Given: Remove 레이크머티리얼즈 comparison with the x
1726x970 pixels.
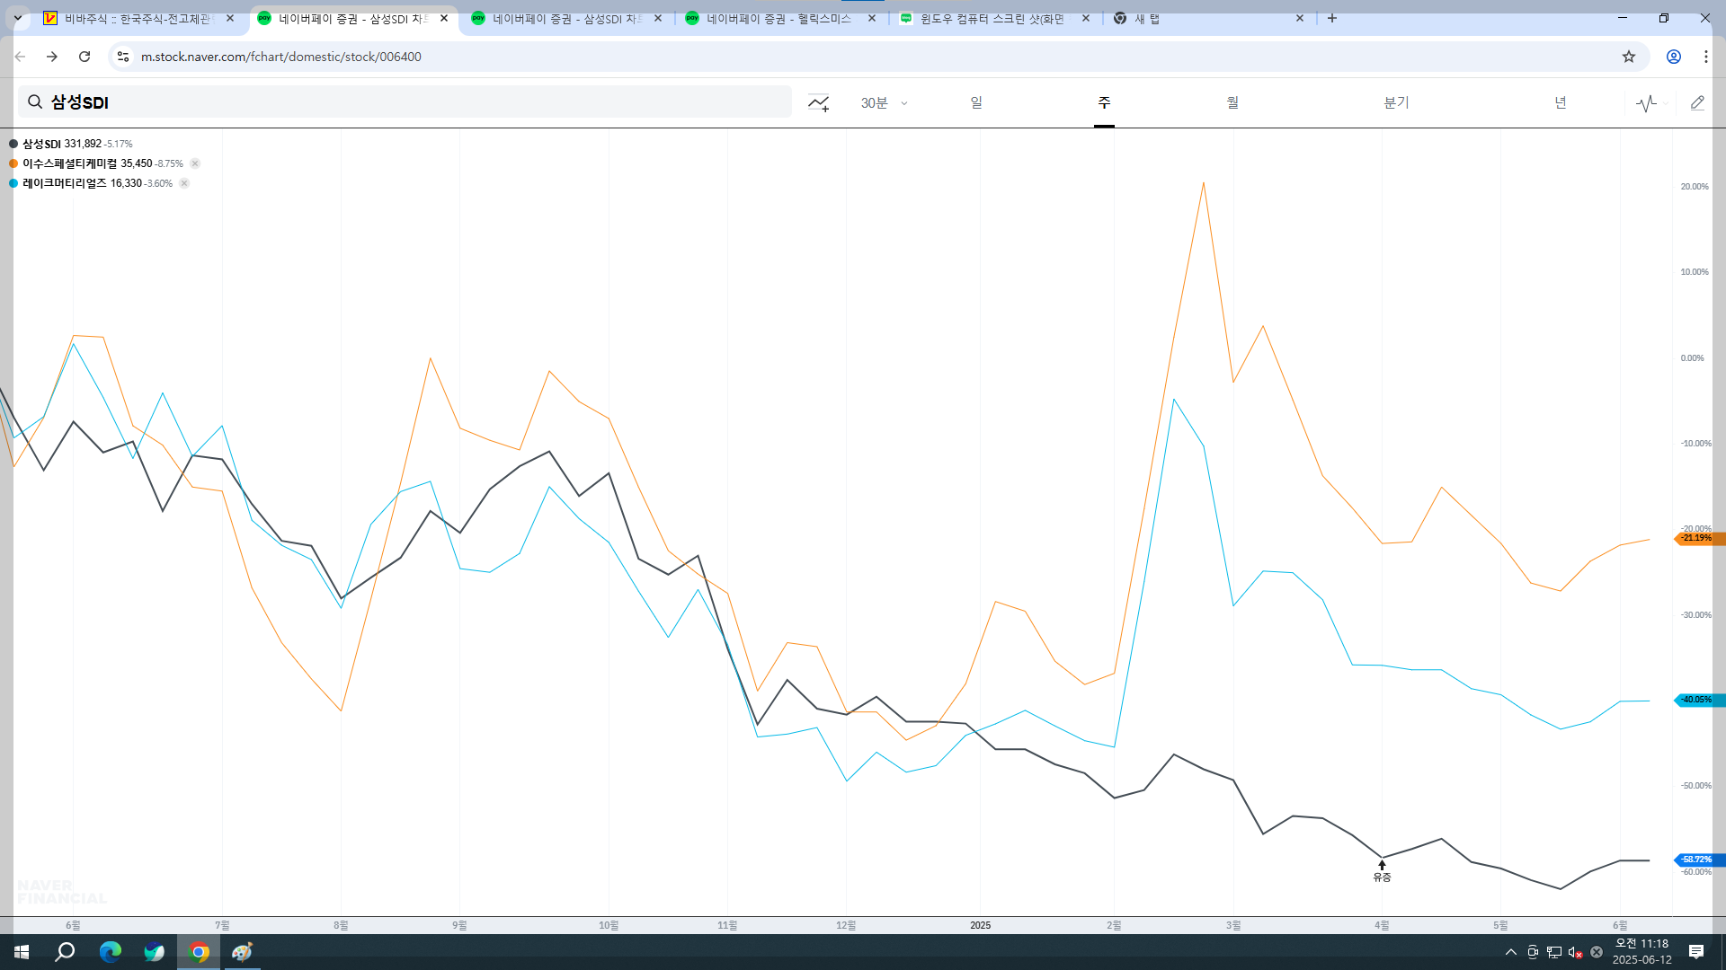Looking at the screenshot, I should point(184,183).
